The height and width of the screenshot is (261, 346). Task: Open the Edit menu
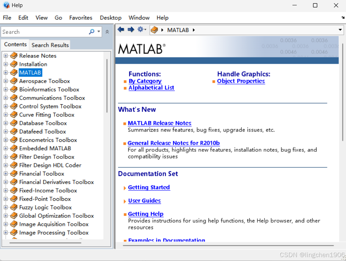[23, 18]
